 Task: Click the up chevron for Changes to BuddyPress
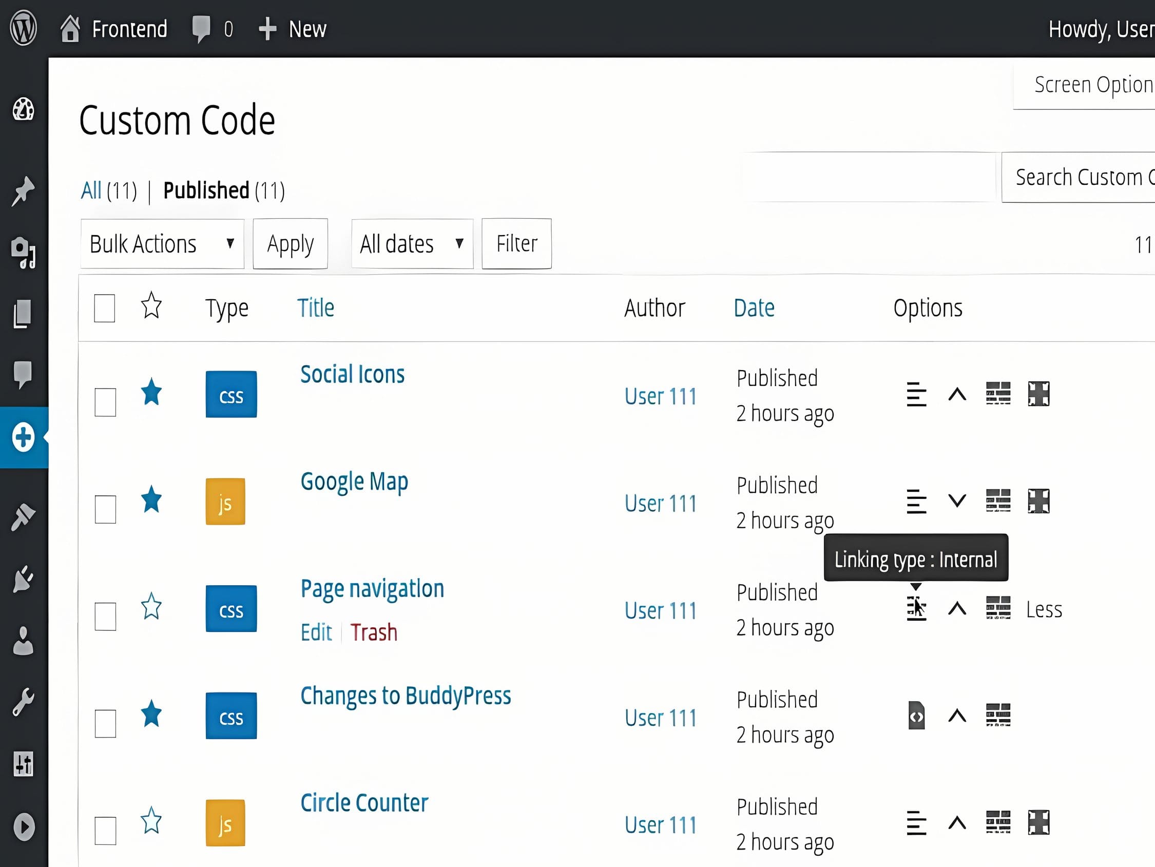click(957, 716)
